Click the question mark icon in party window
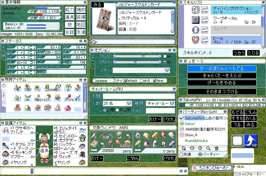This screenshot has height=176, width=266. 200,148
